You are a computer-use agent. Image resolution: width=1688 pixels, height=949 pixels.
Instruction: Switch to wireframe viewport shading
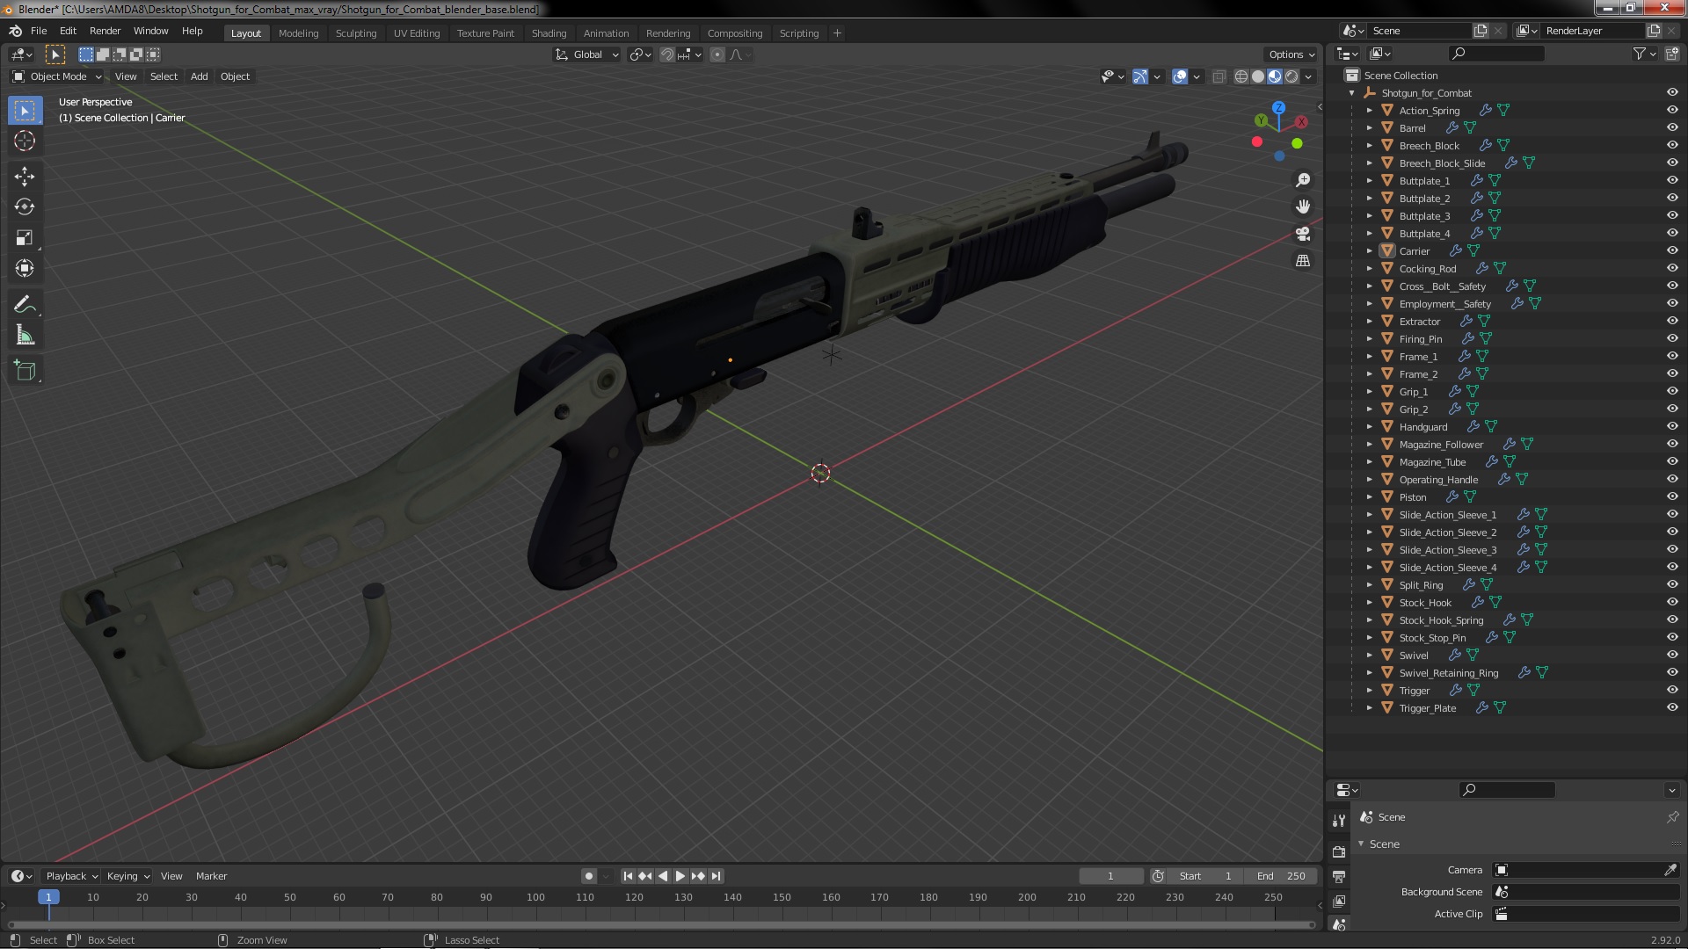coord(1241,76)
